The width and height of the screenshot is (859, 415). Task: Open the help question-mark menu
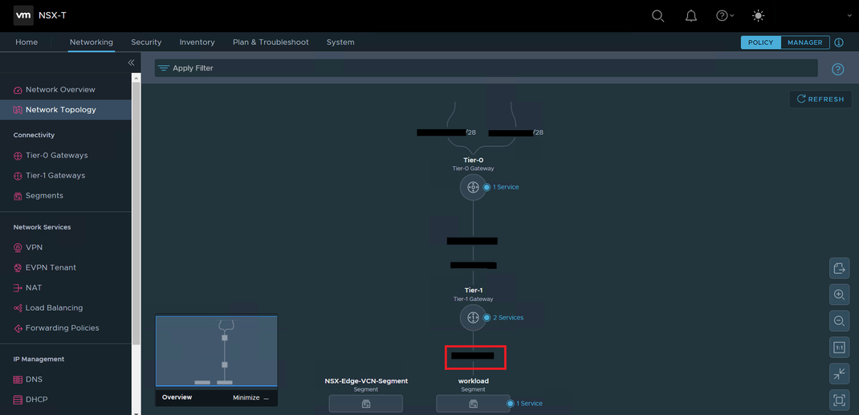pos(725,16)
